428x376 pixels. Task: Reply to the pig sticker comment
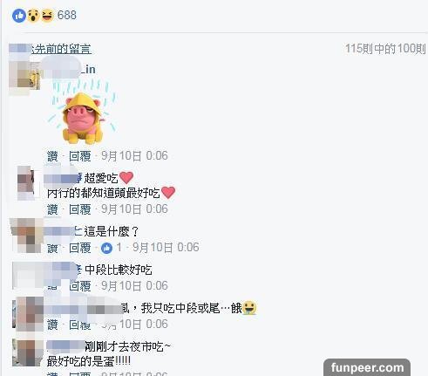(80, 156)
